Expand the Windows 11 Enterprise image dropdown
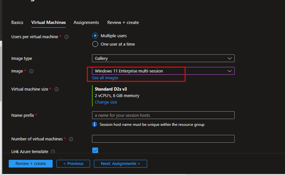This screenshot has width=285, height=175. pyautogui.click(x=163, y=71)
